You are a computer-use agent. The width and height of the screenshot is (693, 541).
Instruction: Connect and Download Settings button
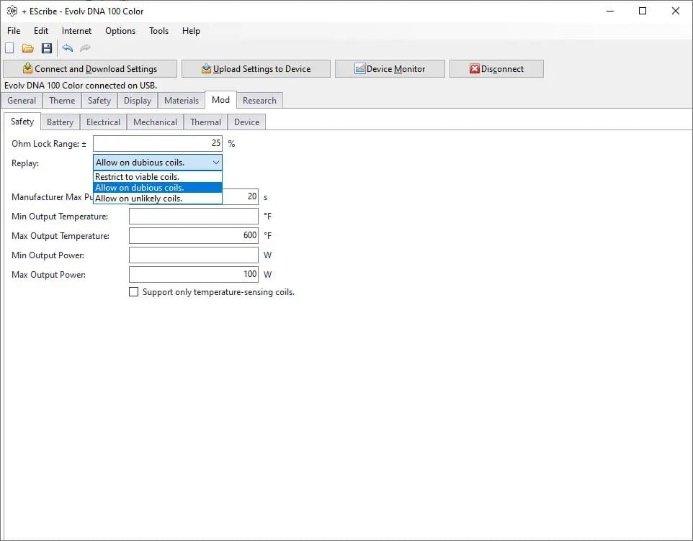pos(90,69)
